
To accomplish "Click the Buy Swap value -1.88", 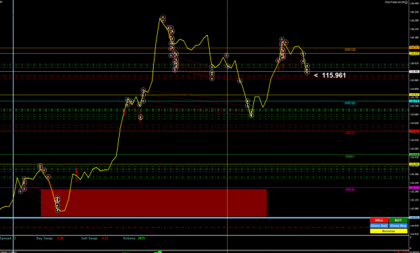I will tap(59, 238).
